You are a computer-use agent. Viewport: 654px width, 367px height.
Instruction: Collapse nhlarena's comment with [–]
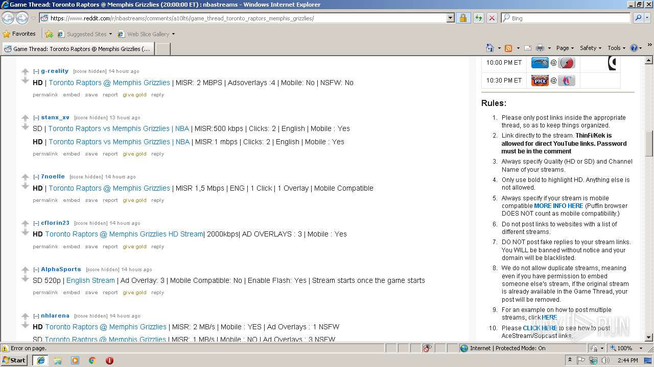click(x=36, y=316)
